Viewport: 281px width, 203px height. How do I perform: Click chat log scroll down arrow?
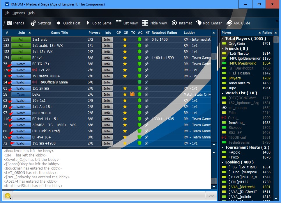(214, 187)
